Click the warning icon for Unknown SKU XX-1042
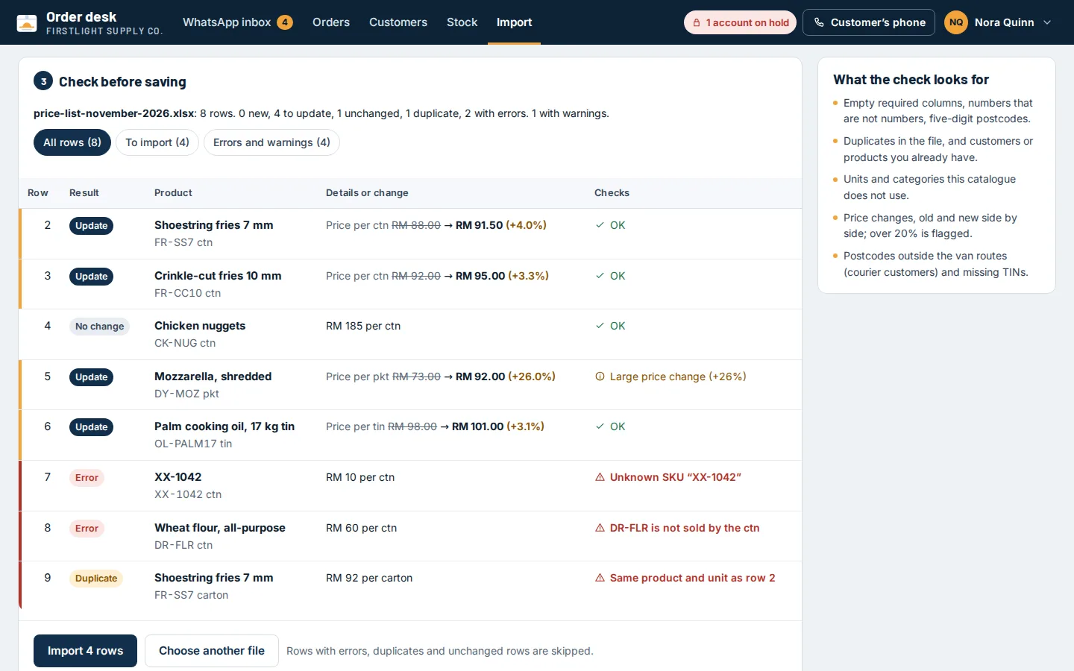Screen dimensions: 1074x671 (600, 477)
